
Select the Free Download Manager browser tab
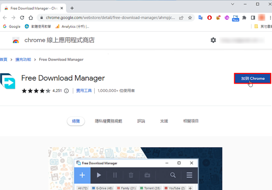tap(33, 8)
